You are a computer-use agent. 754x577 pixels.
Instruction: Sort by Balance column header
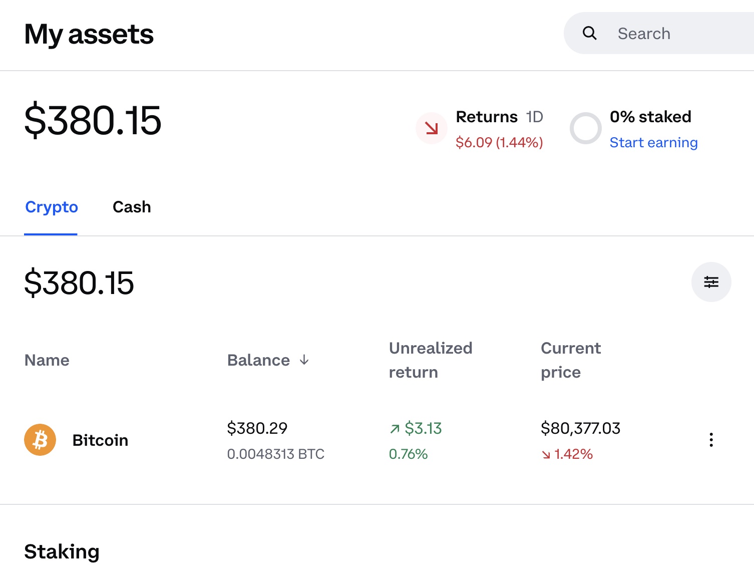[x=258, y=360]
